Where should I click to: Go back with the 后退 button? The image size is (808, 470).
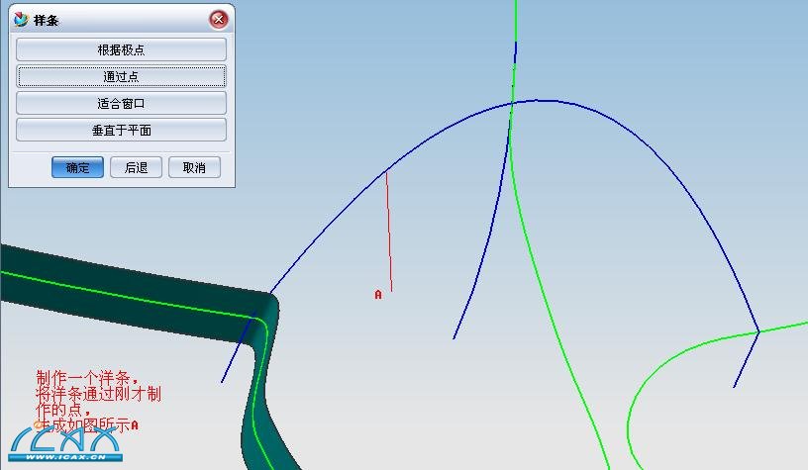[x=136, y=167]
